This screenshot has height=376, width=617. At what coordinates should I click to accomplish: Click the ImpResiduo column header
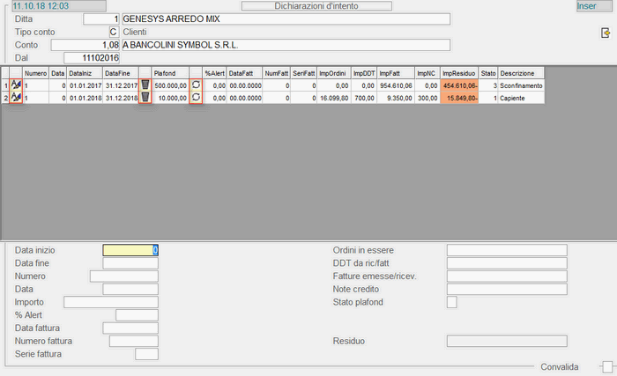coord(459,73)
